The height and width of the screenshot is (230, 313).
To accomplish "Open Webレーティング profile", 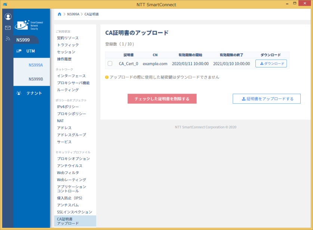I will click(71, 179).
